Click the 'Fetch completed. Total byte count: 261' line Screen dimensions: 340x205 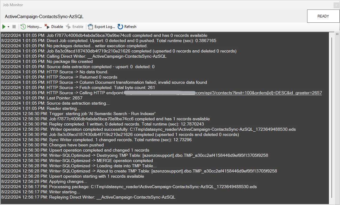tap(78, 87)
